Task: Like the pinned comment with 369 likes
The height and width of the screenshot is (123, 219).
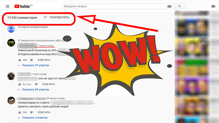Action: pos(20,60)
